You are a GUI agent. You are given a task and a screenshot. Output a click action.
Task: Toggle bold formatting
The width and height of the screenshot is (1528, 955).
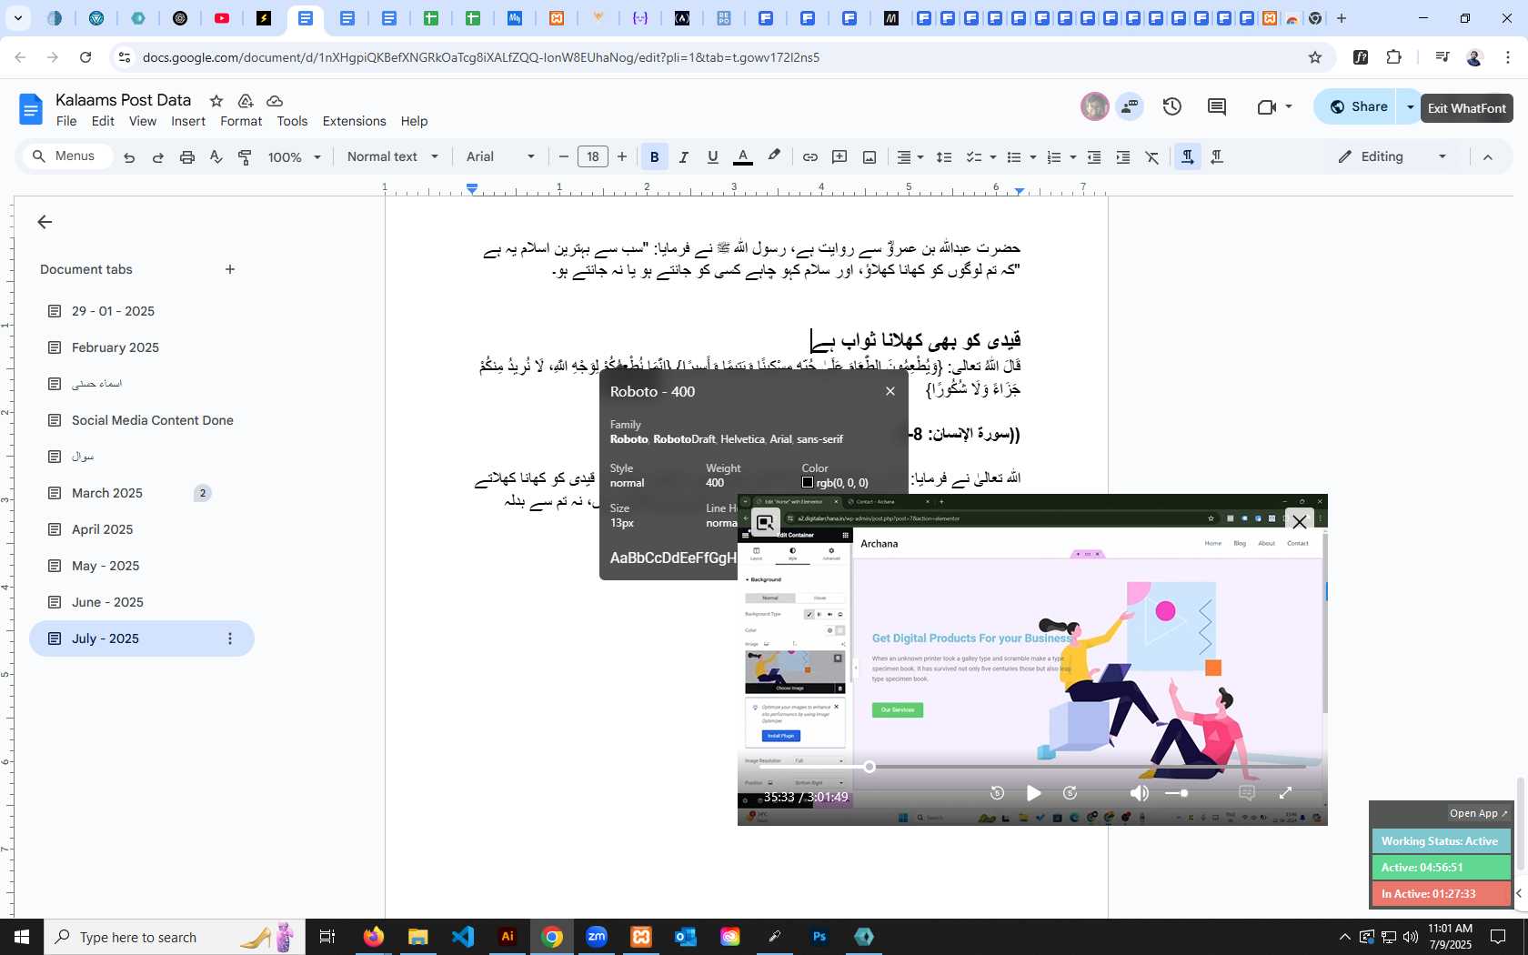tap(654, 157)
